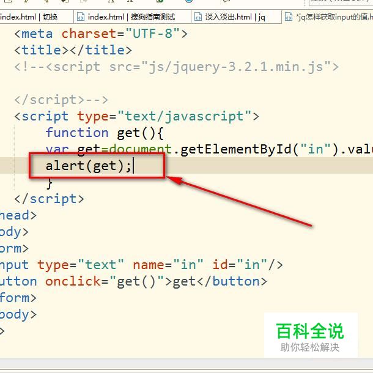Screen dimensions: 373x373
Task: Activate the "*jq怎样获取input的值" editor tab
Action: point(328,17)
